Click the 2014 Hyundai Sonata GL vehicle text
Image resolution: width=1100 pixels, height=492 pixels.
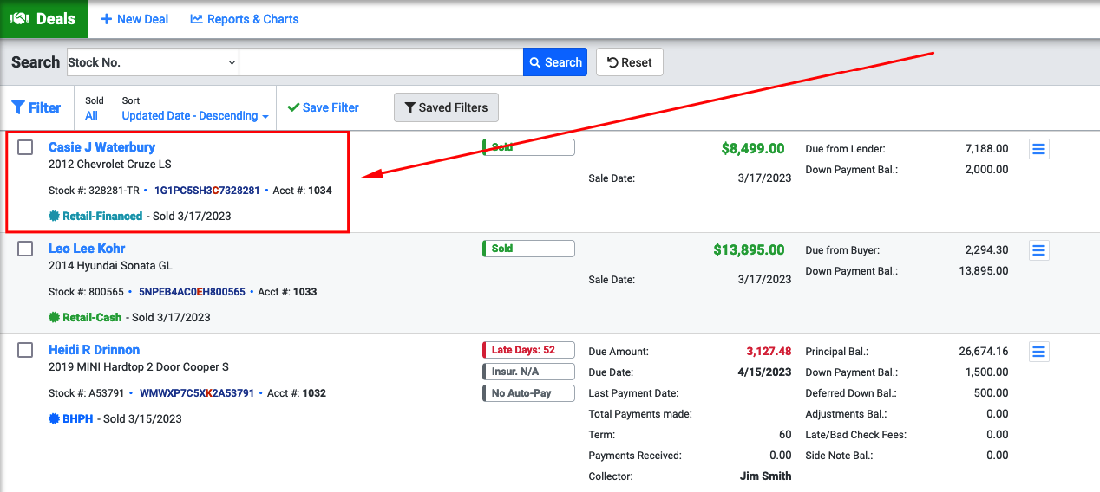110,266
